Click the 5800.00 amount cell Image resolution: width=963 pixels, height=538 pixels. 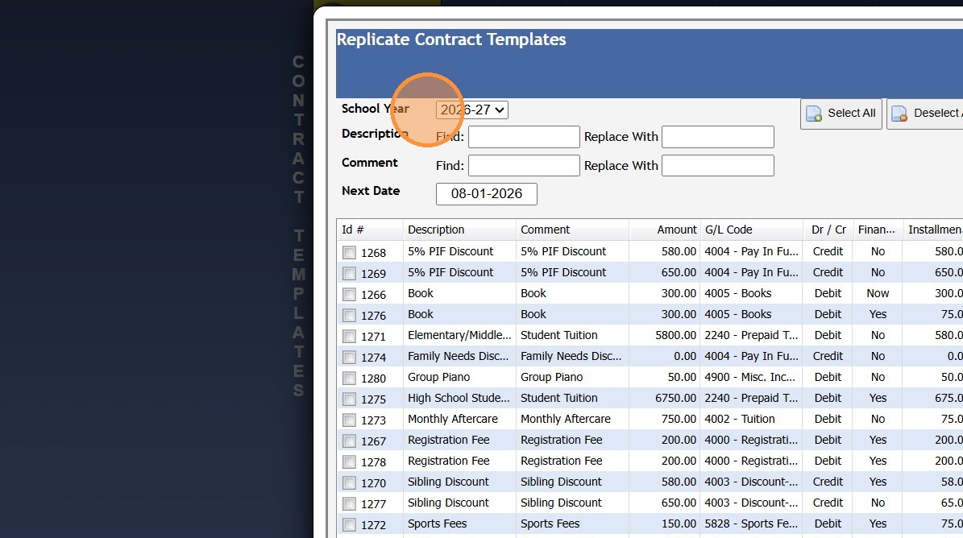(x=665, y=335)
